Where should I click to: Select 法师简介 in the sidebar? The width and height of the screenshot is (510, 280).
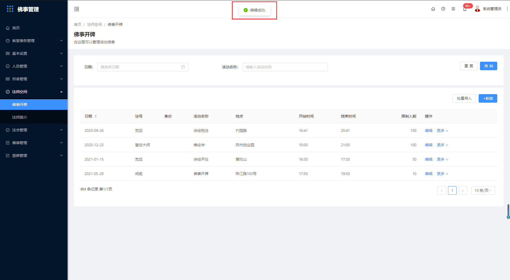pos(34,117)
